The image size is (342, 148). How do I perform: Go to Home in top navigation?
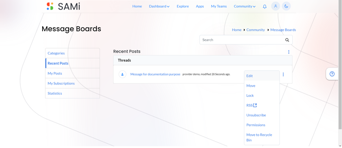(137, 6)
